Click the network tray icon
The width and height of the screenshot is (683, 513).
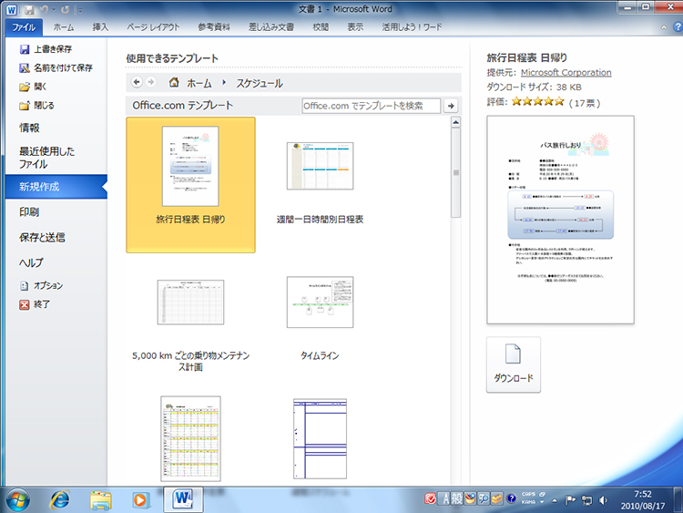(586, 500)
